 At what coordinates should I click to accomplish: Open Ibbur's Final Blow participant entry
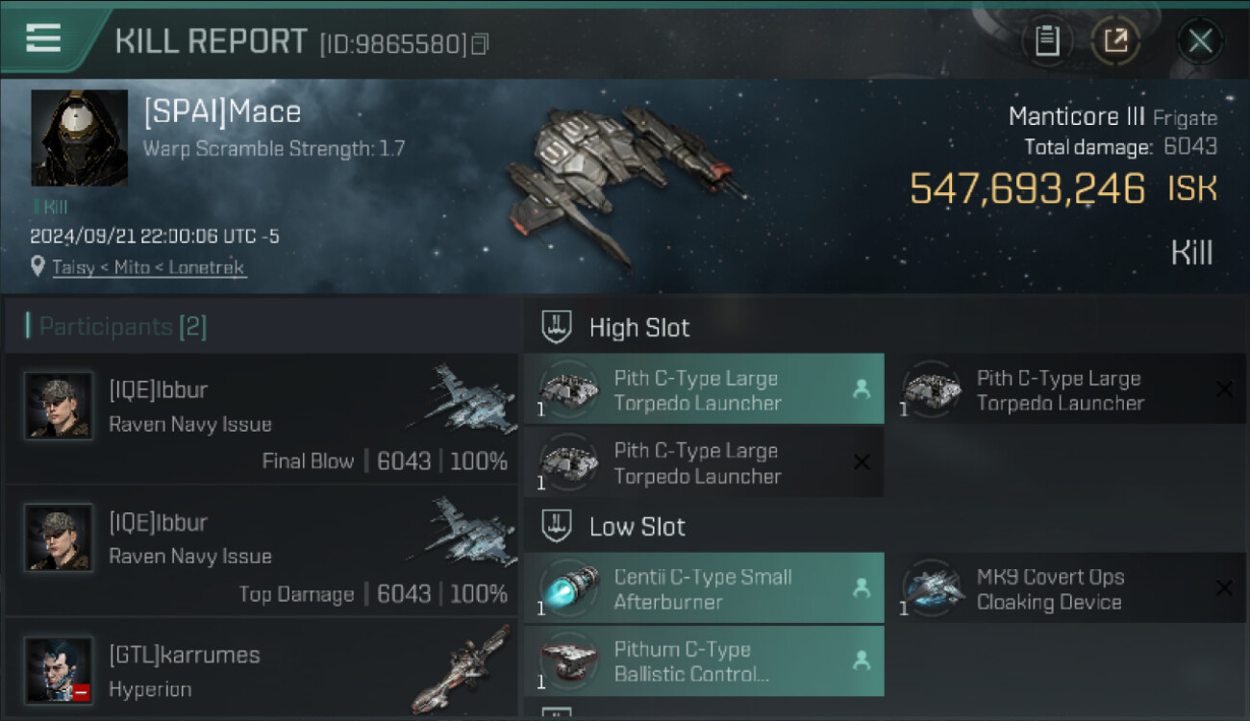point(262,419)
